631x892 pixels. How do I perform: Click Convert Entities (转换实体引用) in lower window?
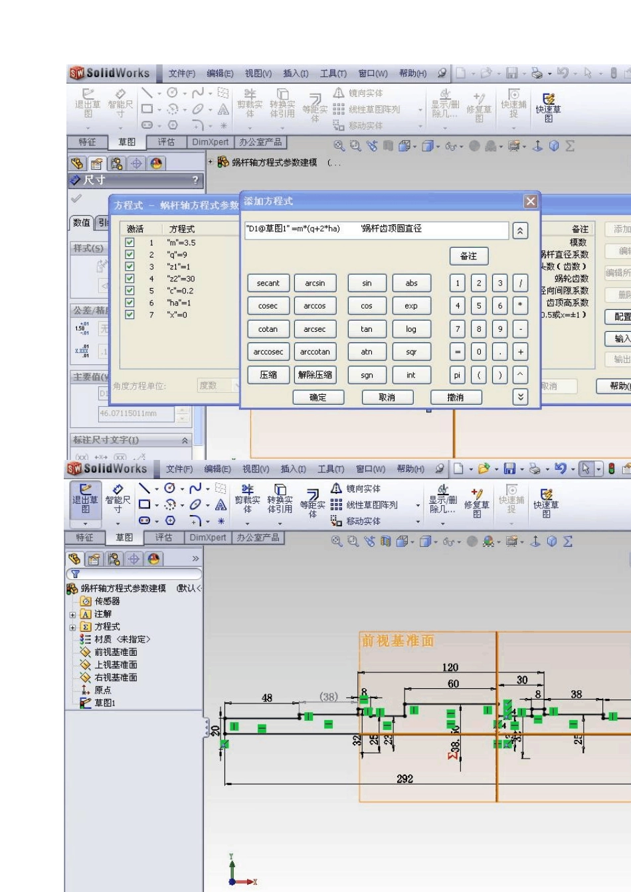(x=280, y=499)
